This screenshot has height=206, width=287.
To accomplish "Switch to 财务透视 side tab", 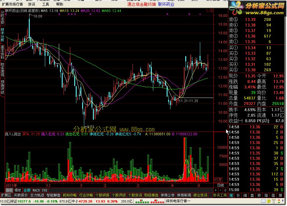I will (x=2, y=70).
